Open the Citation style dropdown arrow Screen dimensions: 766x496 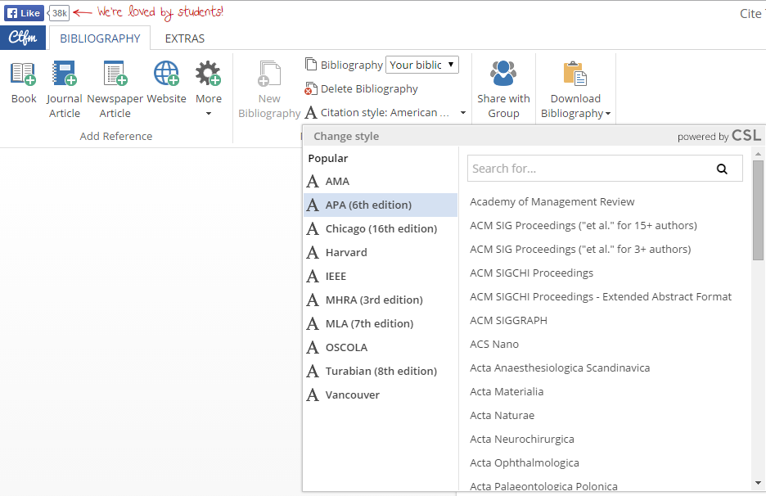[462, 113]
